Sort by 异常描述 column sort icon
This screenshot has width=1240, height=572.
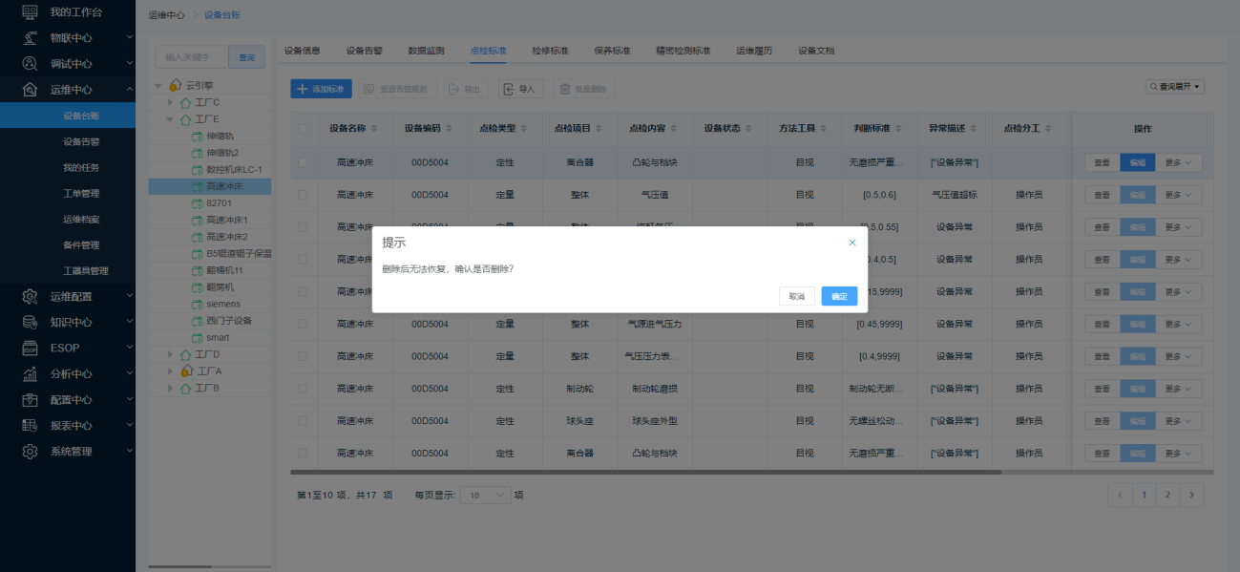tap(975, 128)
